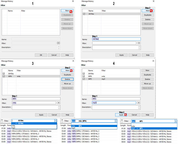
Task: Click Duplicate in the dialog with Name field 'MP4'
Action: [x=67, y=75]
